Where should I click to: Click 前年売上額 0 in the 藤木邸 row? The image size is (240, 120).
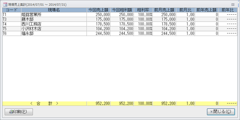tap(207, 19)
